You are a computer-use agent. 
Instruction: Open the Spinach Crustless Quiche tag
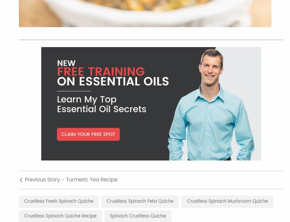[x=138, y=216]
